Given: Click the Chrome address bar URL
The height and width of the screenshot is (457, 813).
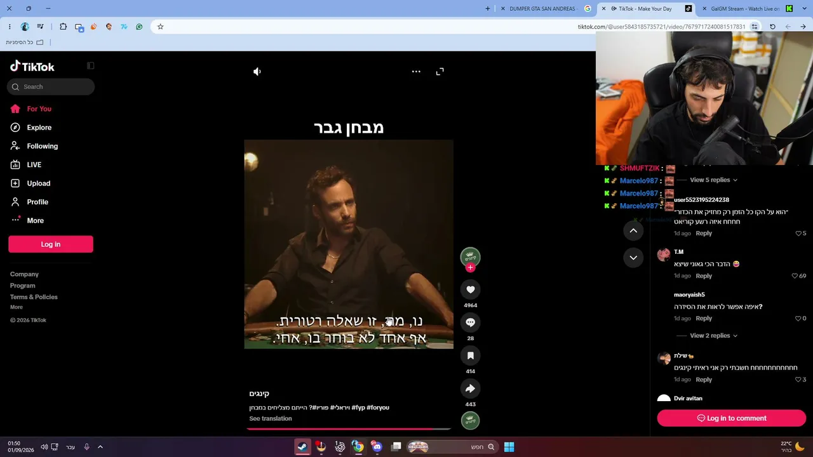Looking at the screenshot, I should pos(661,27).
